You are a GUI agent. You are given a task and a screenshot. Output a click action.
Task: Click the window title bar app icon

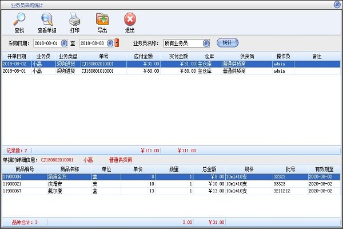click(x=5, y=3)
